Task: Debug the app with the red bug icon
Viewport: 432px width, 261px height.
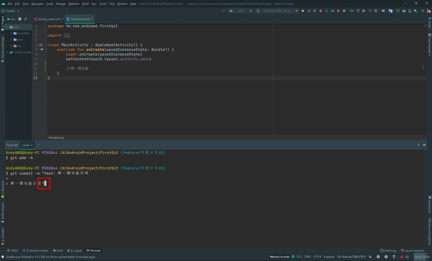Action: pyautogui.click(x=321, y=11)
